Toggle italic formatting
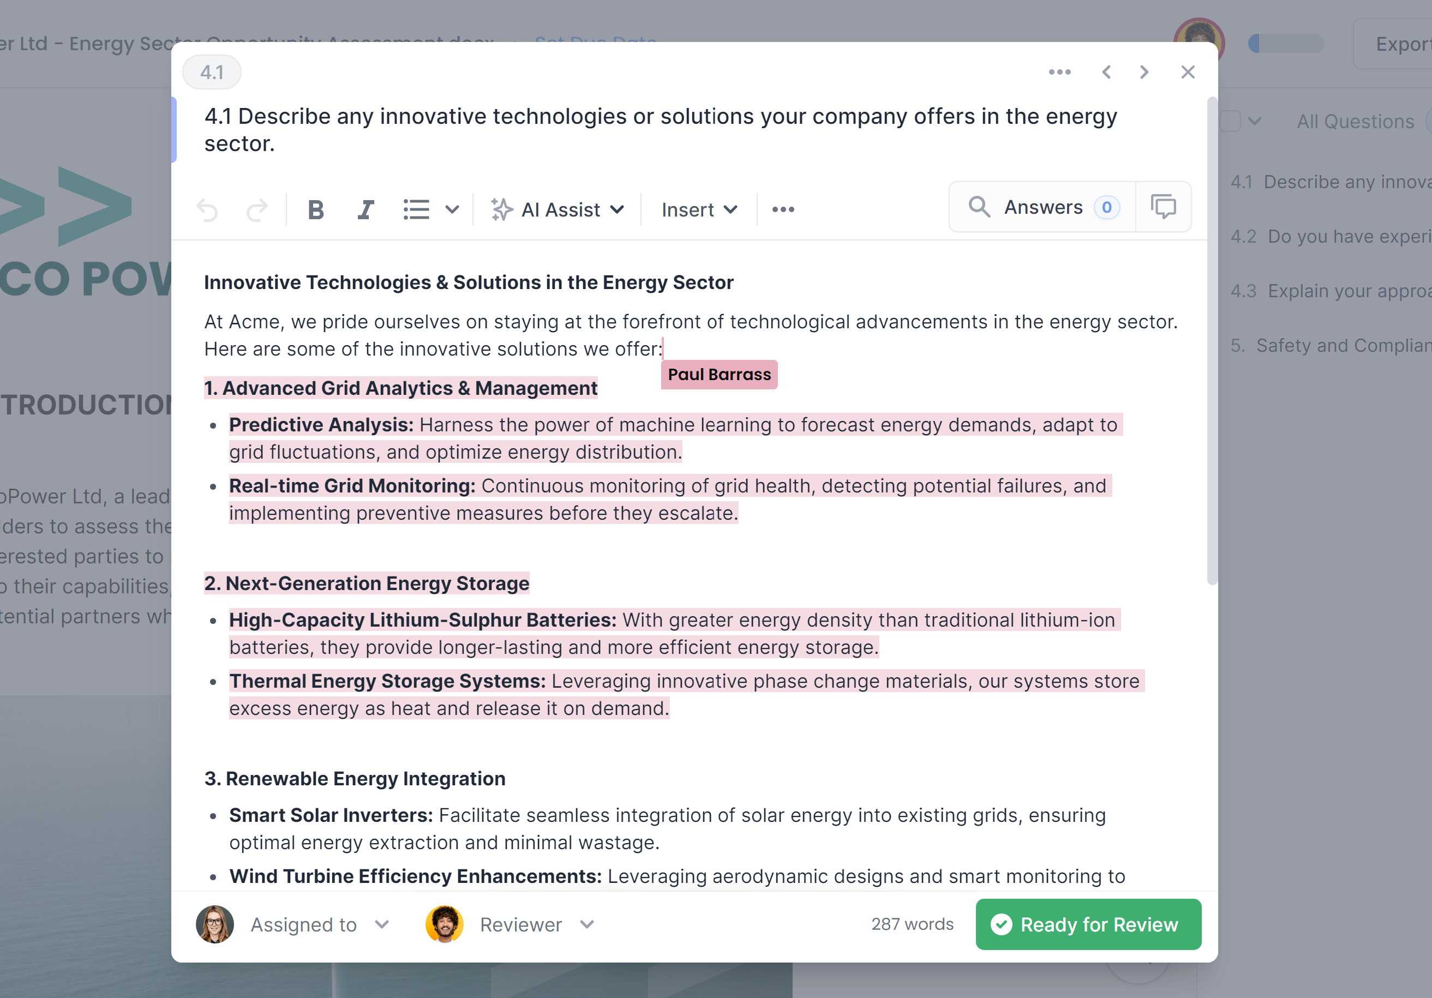The image size is (1432, 998). (x=366, y=210)
